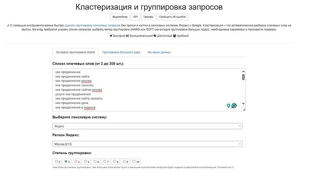Image resolution: width=316 pixels, height=173 pixels.
Task: Select grouping degree 2 radio button
Action: 56,161
